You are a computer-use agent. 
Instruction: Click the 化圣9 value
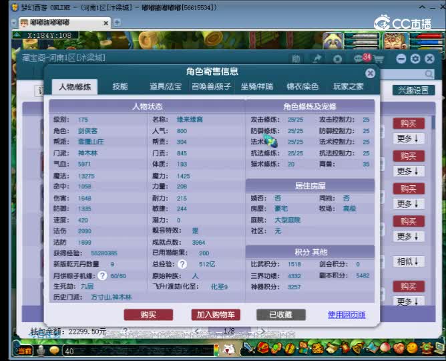[219, 287]
